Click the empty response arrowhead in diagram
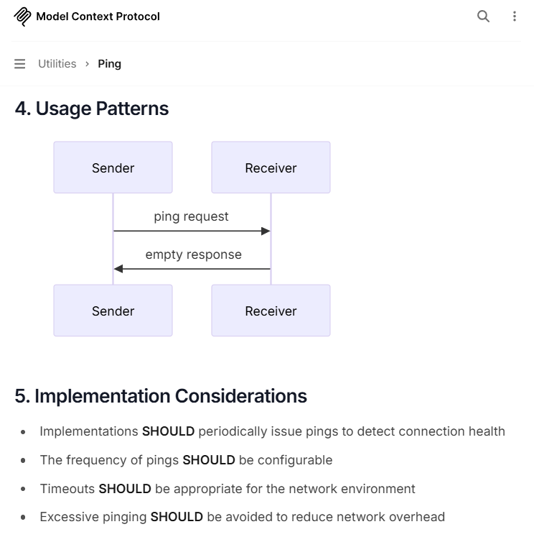The image size is (534, 537). [118, 269]
